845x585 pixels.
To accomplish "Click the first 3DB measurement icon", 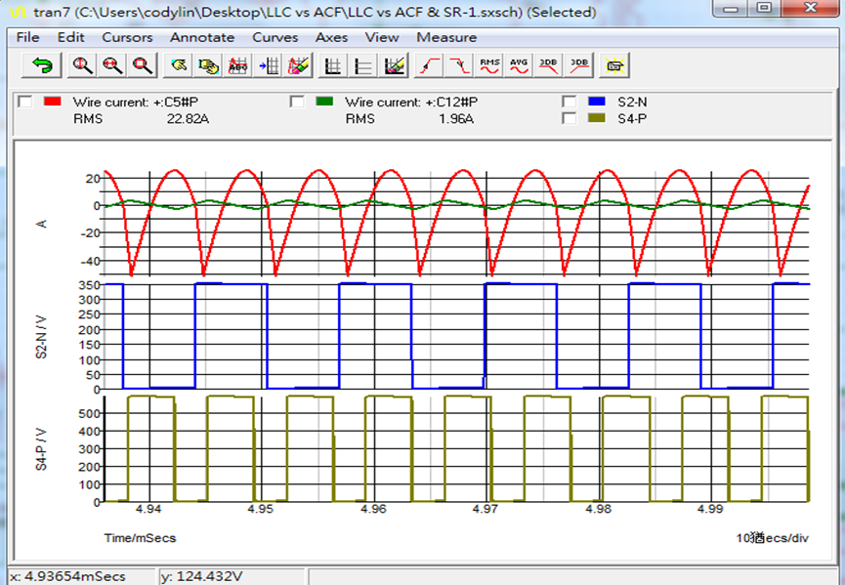I will (x=549, y=65).
